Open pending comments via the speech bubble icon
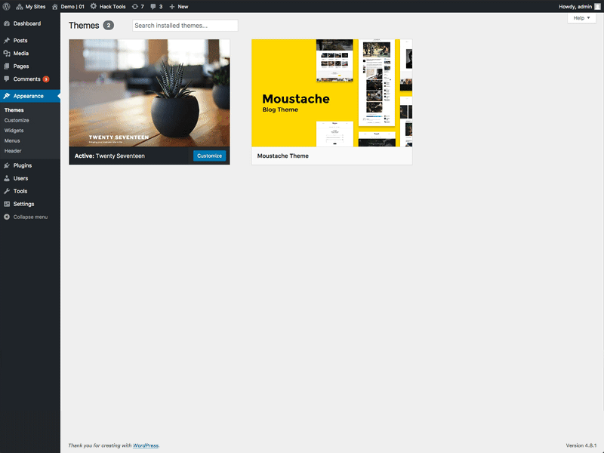 [x=156, y=6]
